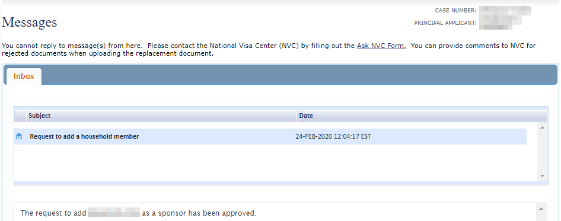
Task: Switch to the Inbox tab
Action: tap(24, 76)
